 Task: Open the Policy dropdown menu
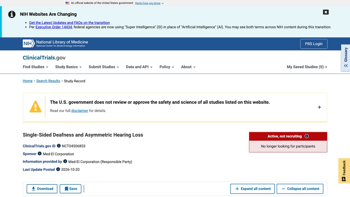point(167,67)
